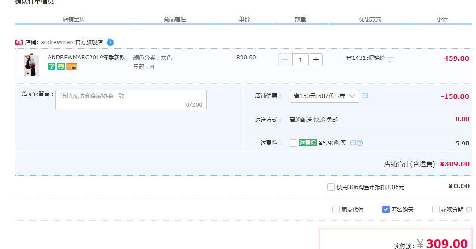Screen dimensions: 476x249
Task: Increase quantity with the plus button
Action: (x=316, y=60)
